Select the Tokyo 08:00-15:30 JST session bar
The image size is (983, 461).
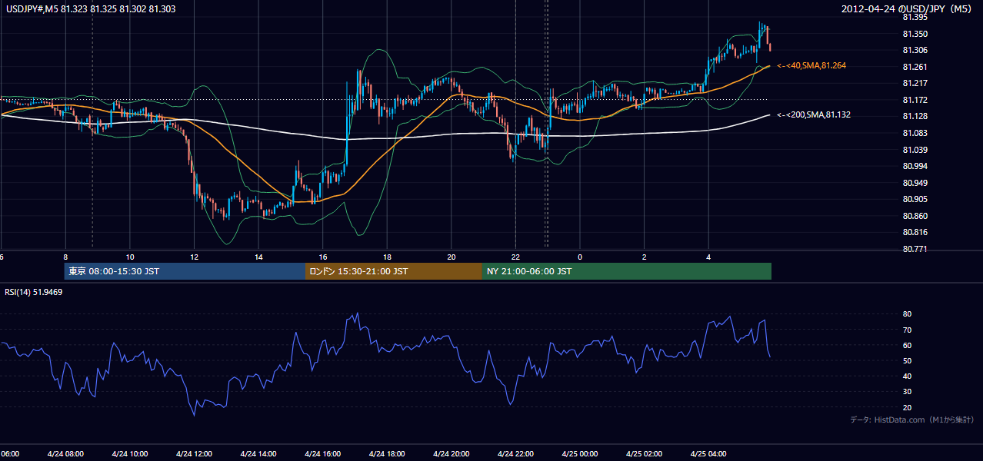(185, 271)
